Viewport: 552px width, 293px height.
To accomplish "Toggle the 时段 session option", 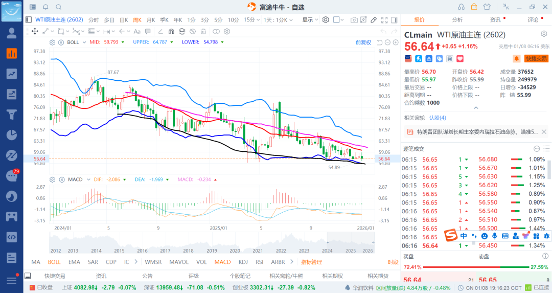I will click(393, 262).
